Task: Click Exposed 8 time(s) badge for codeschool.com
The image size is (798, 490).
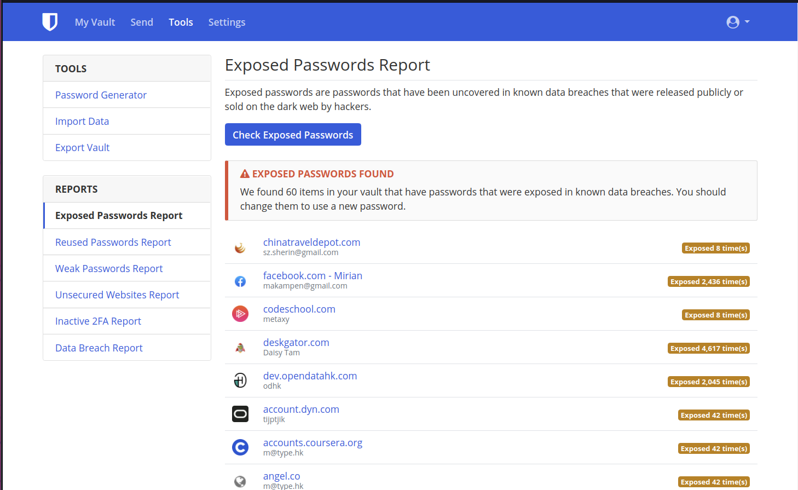Action: click(x=716, y=315)
